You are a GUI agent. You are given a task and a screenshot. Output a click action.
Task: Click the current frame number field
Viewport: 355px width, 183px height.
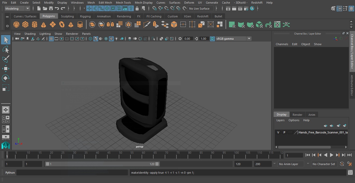click(x=294, y=155)
